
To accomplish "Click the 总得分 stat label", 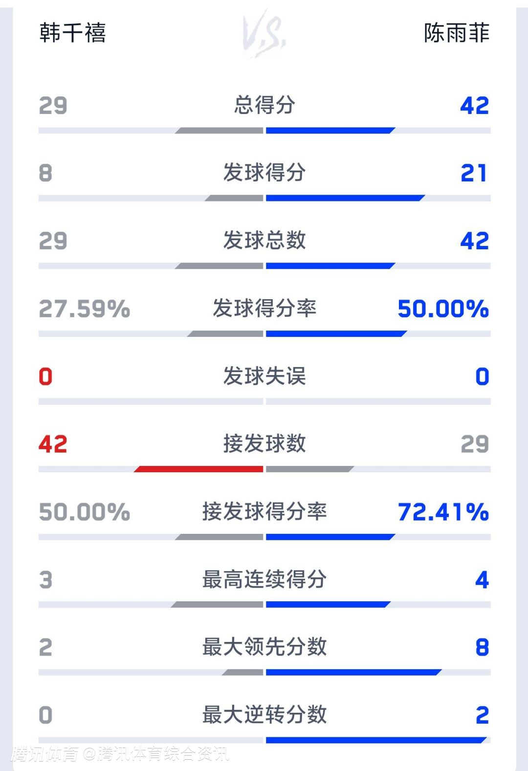I will tap(264, 105).
